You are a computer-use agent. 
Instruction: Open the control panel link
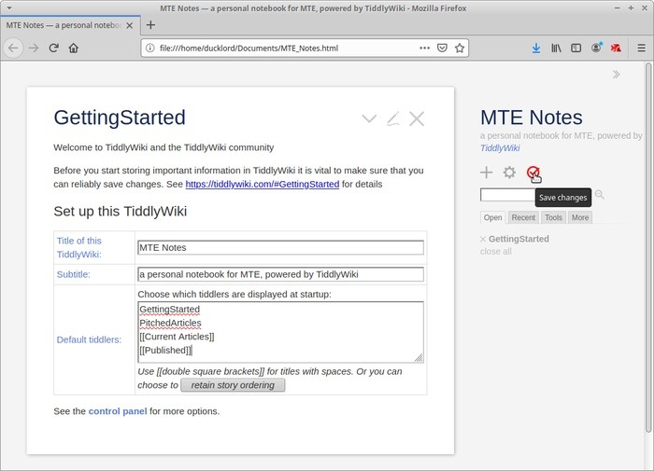pos(118,411)
